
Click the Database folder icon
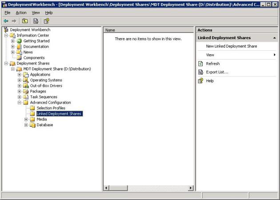[x=32, y=125]
